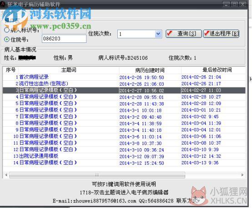Click the 住院次数: 1 info label
This screenshot has height=208, width=252.
point(182,58)
